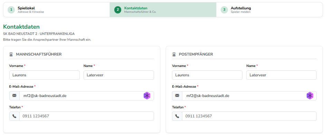
Task: Click the contact card icon next to MANNSCHAFTSFÜHRER
Action: 11,55
